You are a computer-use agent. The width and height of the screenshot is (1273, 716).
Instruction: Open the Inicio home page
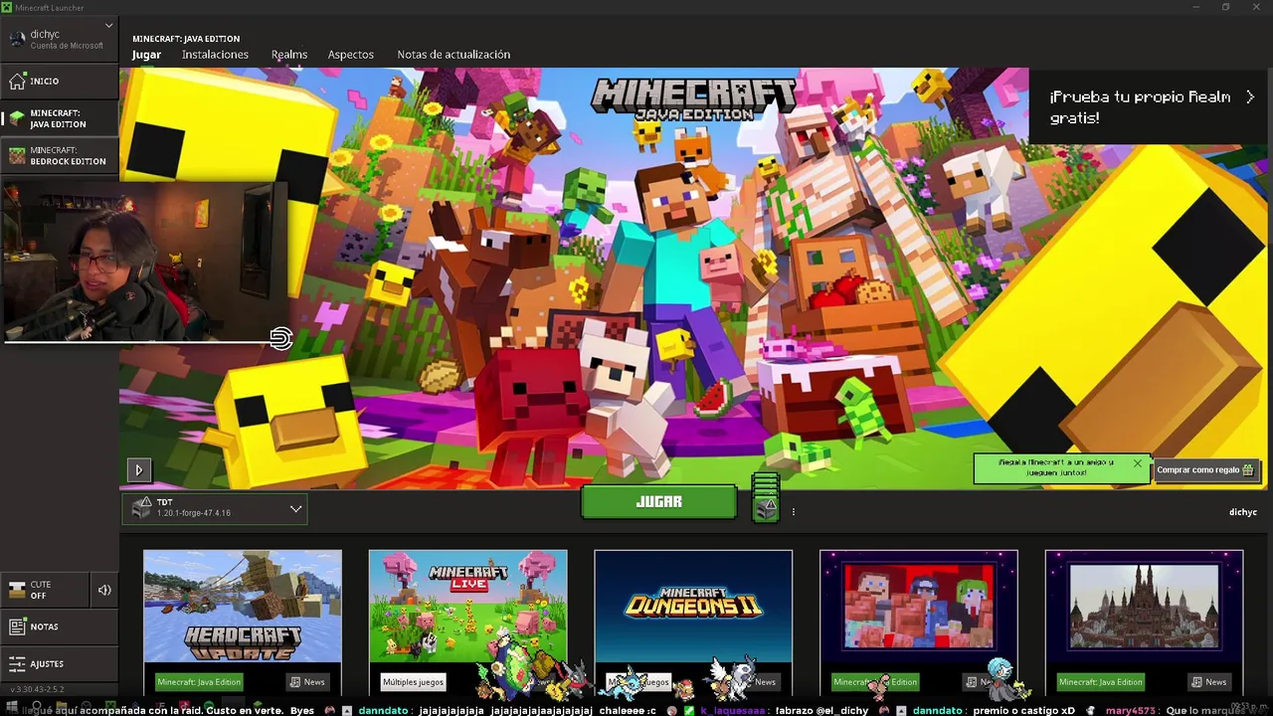tap(59, 82)
